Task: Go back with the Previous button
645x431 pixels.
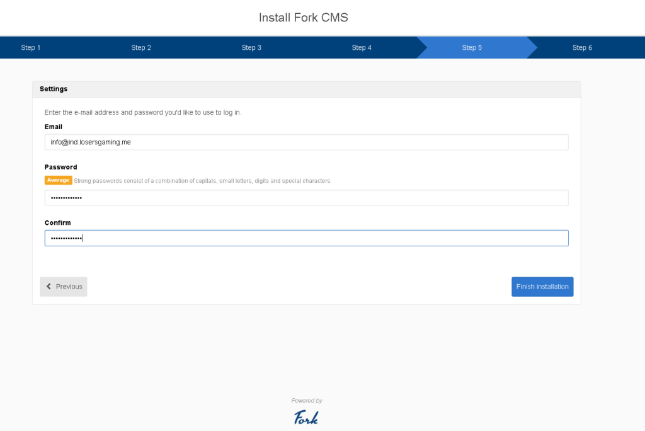Action: pos(64,287)
